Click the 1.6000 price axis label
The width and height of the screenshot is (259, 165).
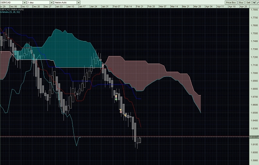click(254, 153)
